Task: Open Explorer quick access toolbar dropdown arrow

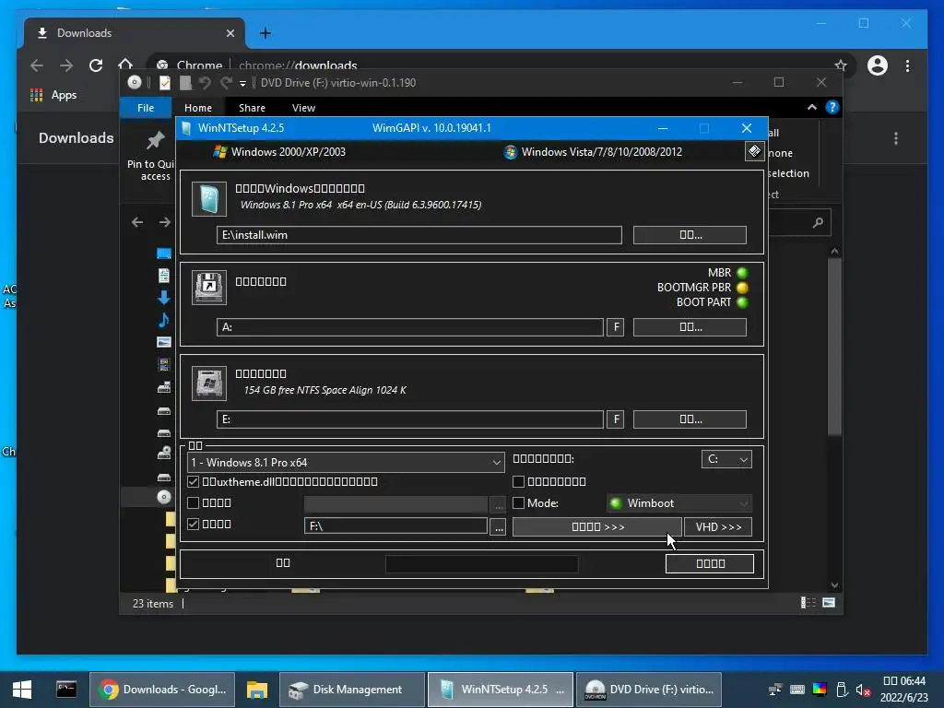Action: point(242,83)
